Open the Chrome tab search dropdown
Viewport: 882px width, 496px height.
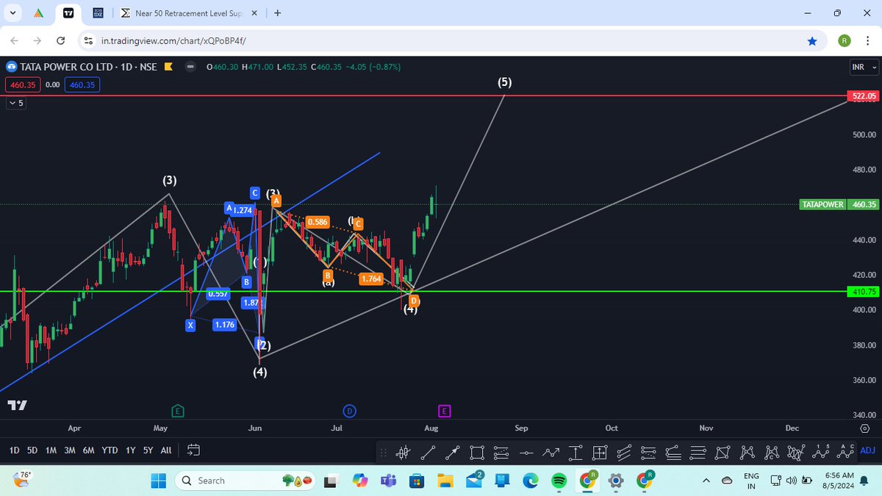coord(13,13)
